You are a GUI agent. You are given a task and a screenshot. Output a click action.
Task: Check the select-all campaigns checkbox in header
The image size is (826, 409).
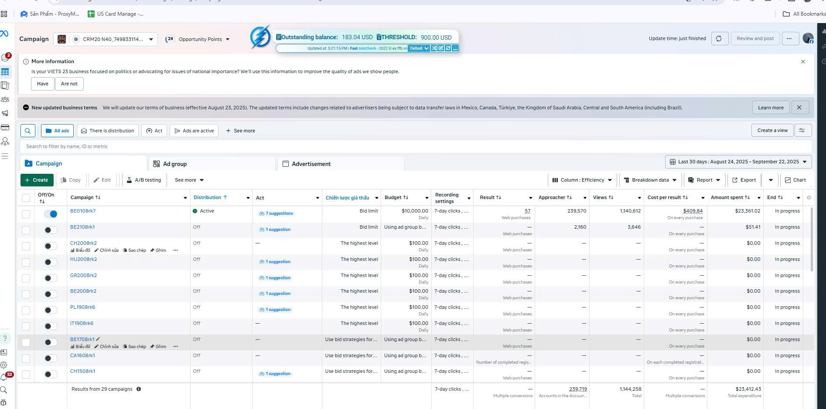click(x=26, y=198)
